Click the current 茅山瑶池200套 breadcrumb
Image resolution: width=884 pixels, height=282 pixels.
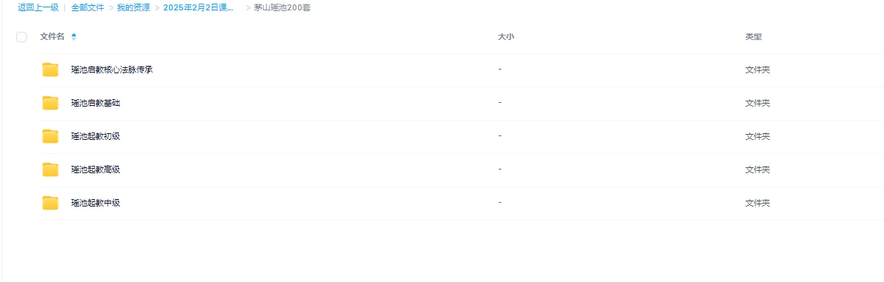tap(282, 8)
